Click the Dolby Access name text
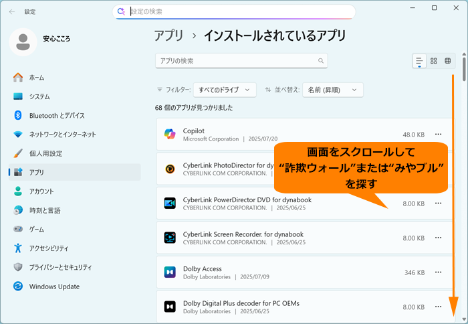 coord(203,268)
